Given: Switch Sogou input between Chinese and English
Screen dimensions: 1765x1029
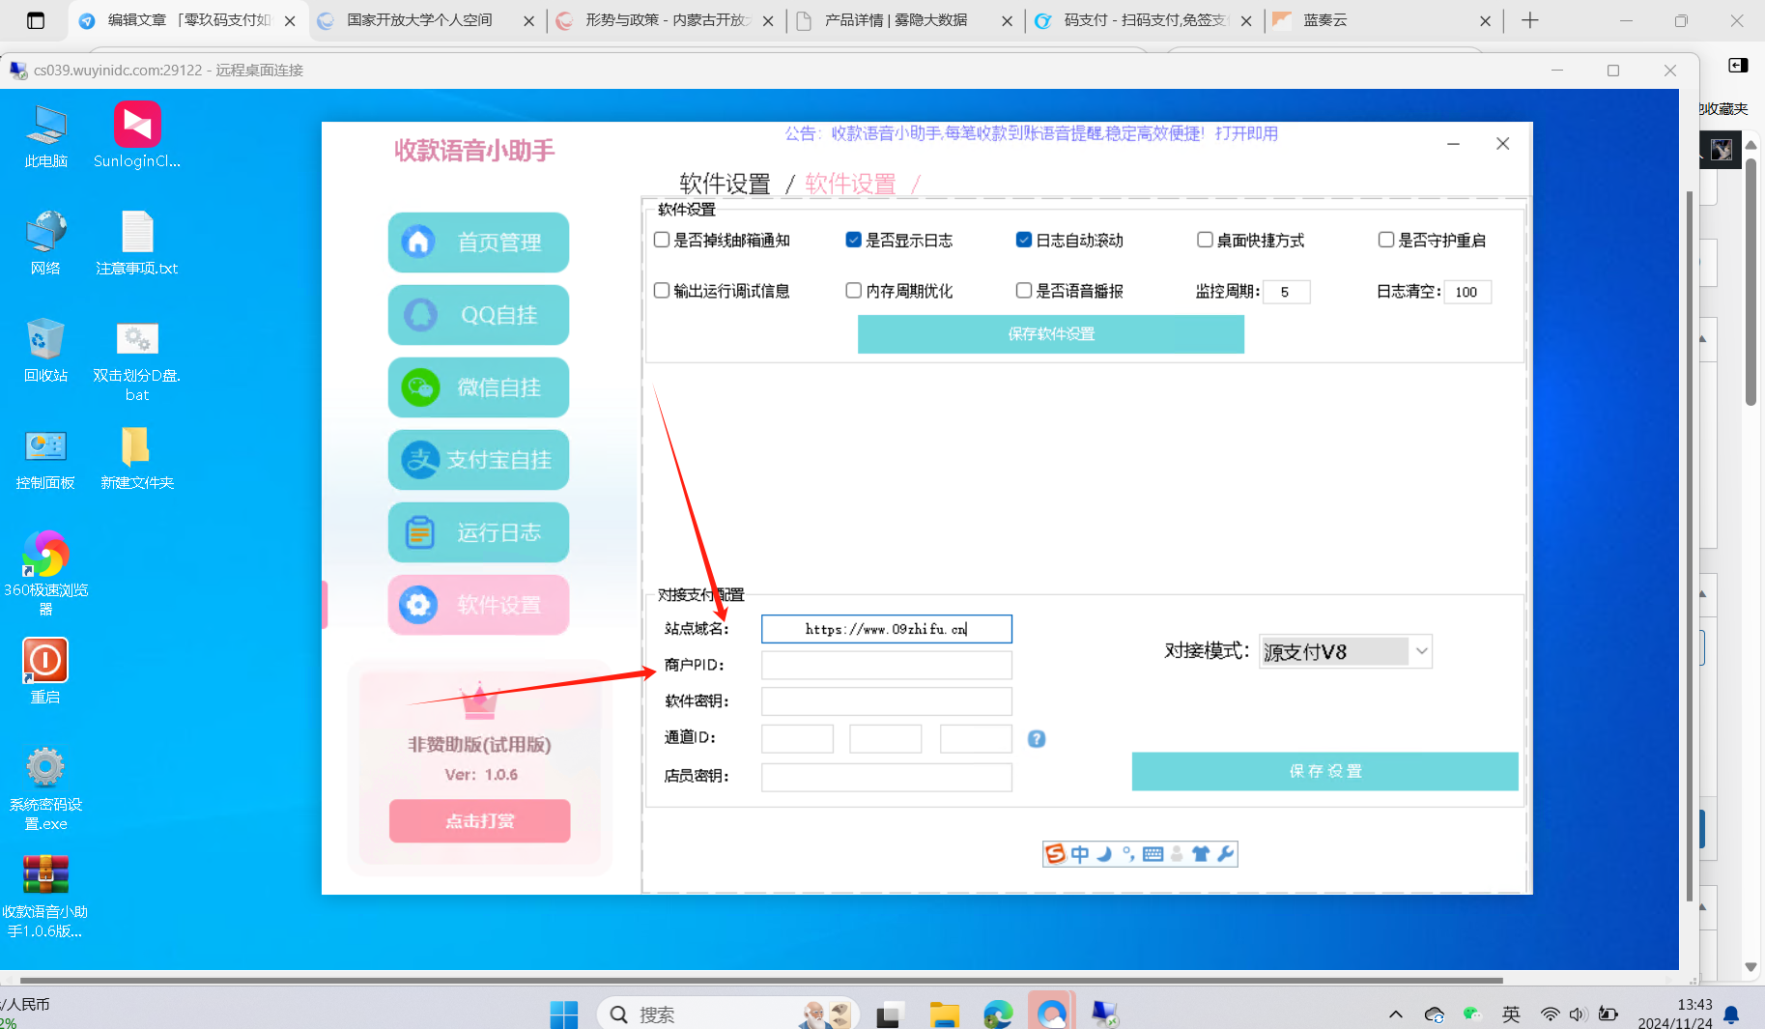Looking at the screenshot, I should (x=1079, y=853).
